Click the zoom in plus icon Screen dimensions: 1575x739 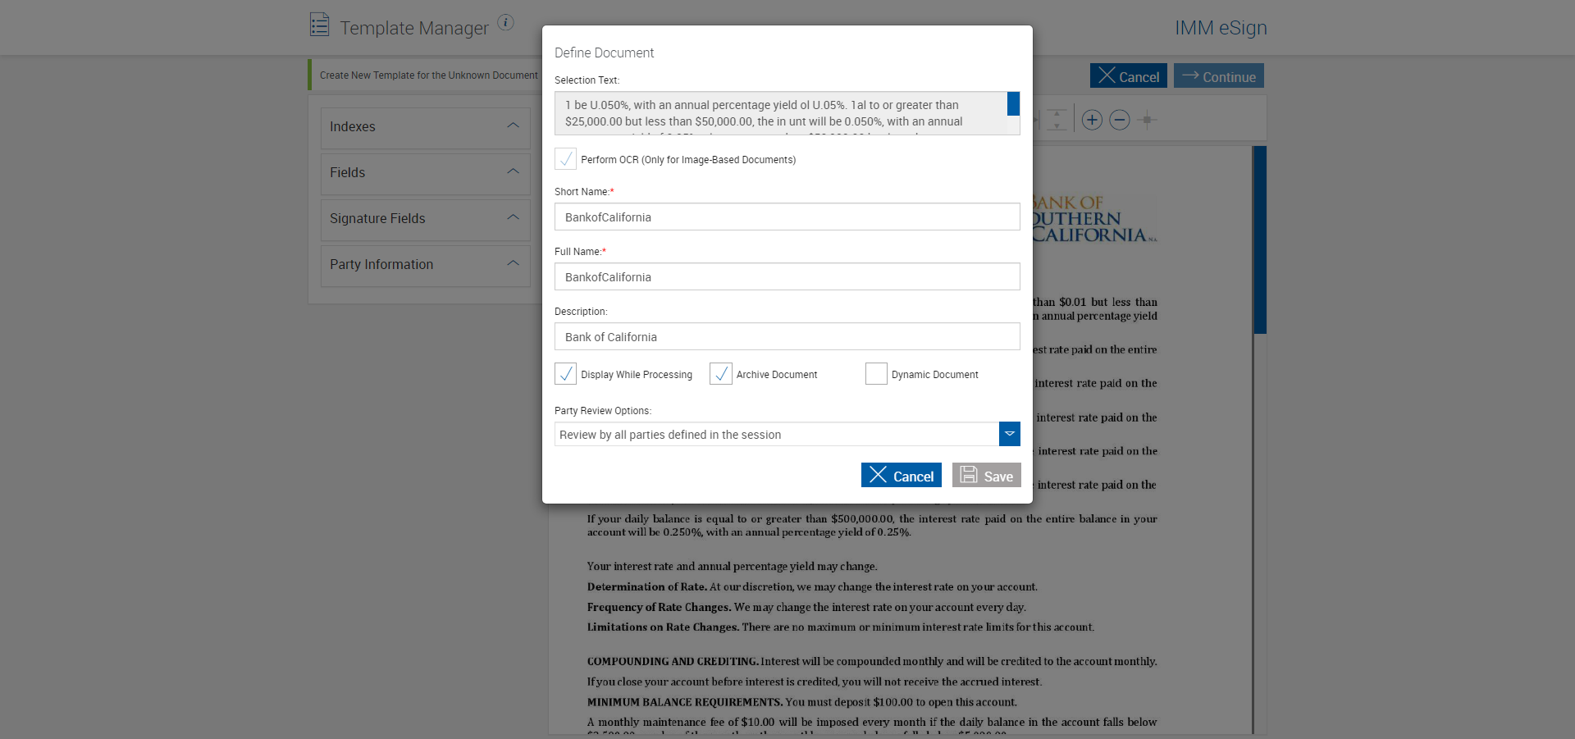click(1092, 120)
